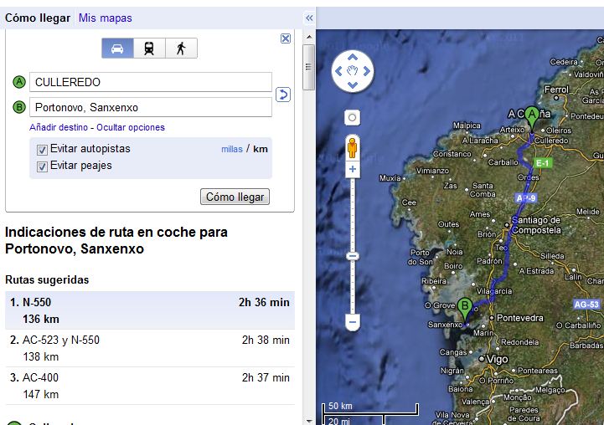The image size is (604, 425).
Task: Zoom in with the plus button
Action: 352,169
